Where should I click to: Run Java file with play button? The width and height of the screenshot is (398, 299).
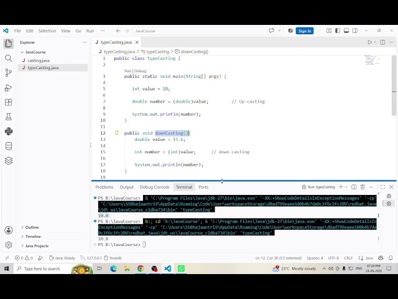pyautogui.click(x=370, y=42)
